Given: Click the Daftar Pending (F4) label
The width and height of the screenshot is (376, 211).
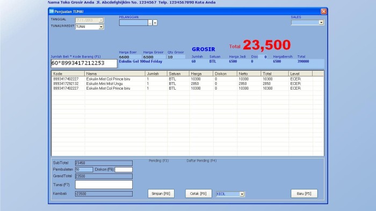Looking at the screenshot, I should point(201,161).
